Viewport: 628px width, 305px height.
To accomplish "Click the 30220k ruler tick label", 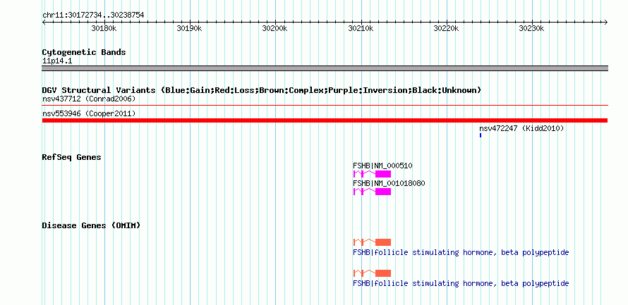I will [446, 28].
